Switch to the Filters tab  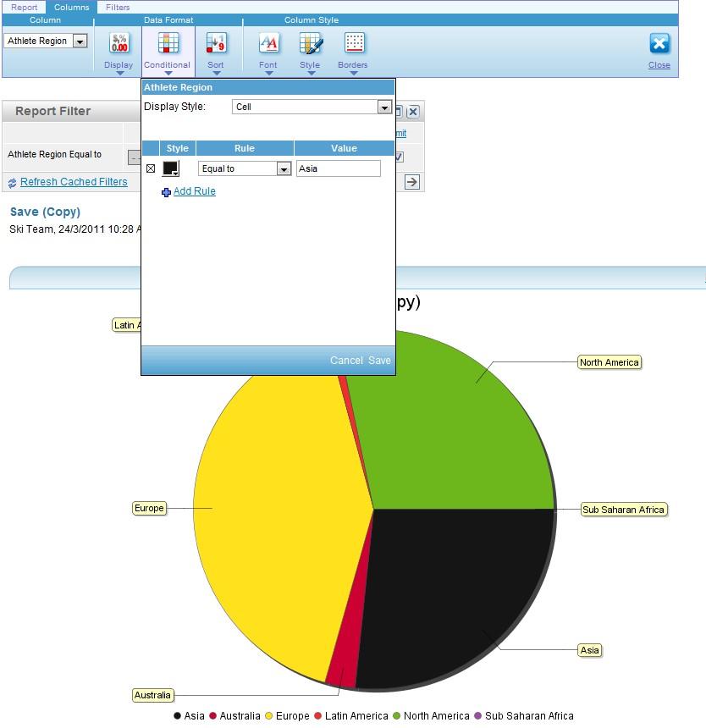[x=118, y=7]
